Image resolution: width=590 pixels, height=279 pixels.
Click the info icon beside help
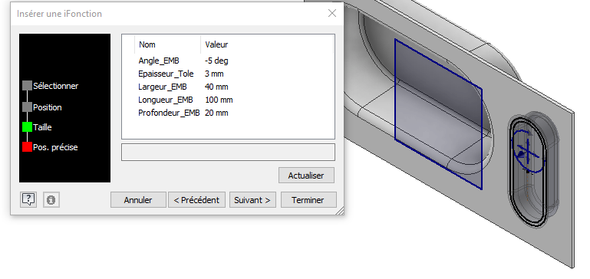tap(51, 199)
